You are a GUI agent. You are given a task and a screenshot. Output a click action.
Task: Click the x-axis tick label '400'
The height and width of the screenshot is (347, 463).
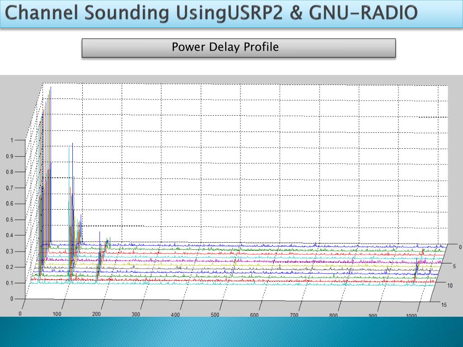(x=175, y=314)
